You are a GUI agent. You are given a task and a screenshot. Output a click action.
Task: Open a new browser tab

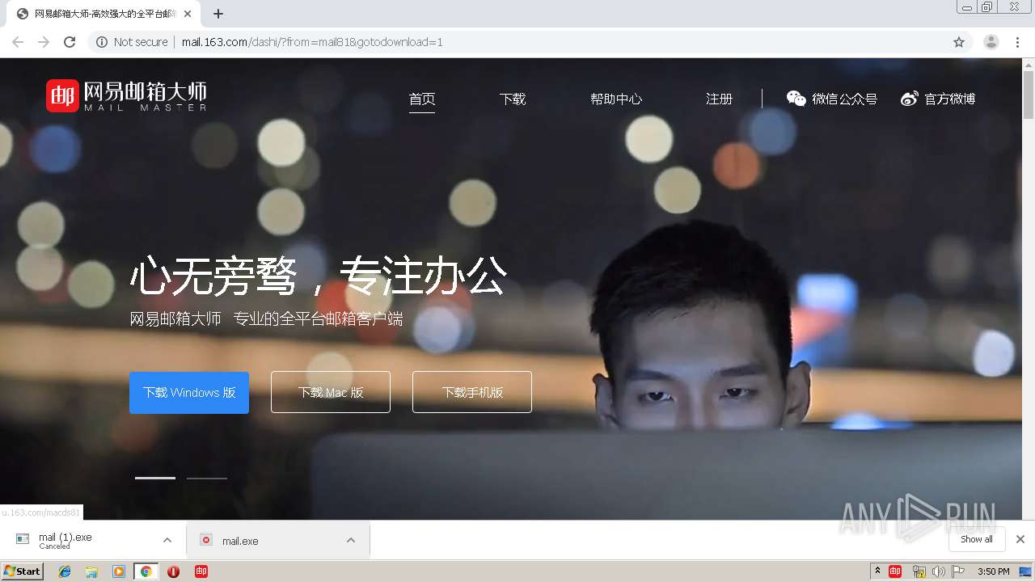pos(218,14)
